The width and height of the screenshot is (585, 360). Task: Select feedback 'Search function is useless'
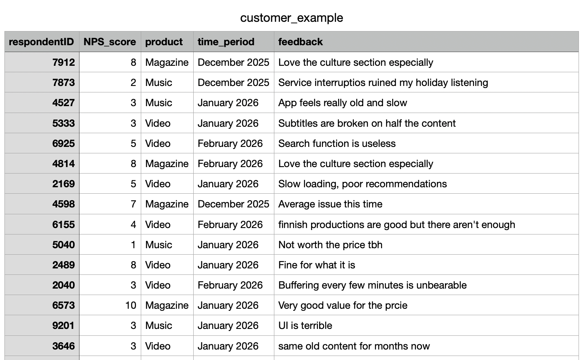[x=337, y=144]
